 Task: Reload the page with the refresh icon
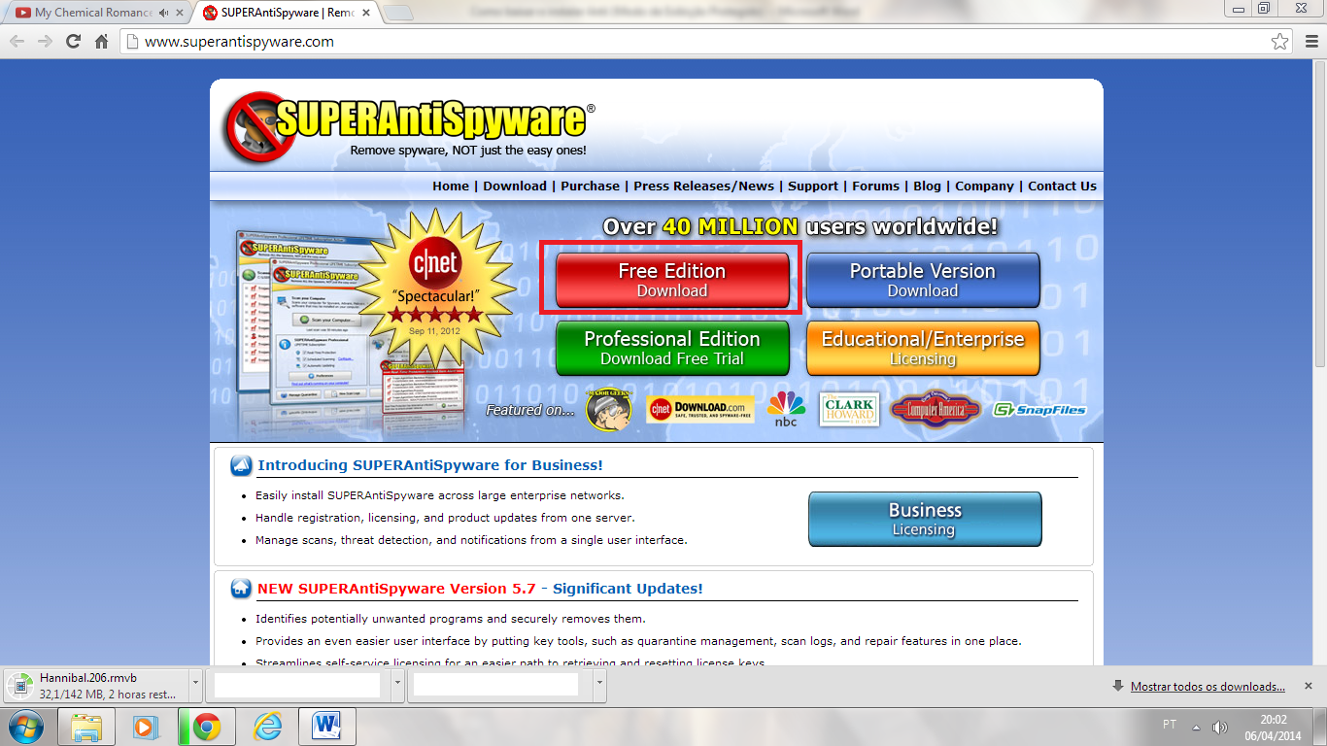[73, 42]
